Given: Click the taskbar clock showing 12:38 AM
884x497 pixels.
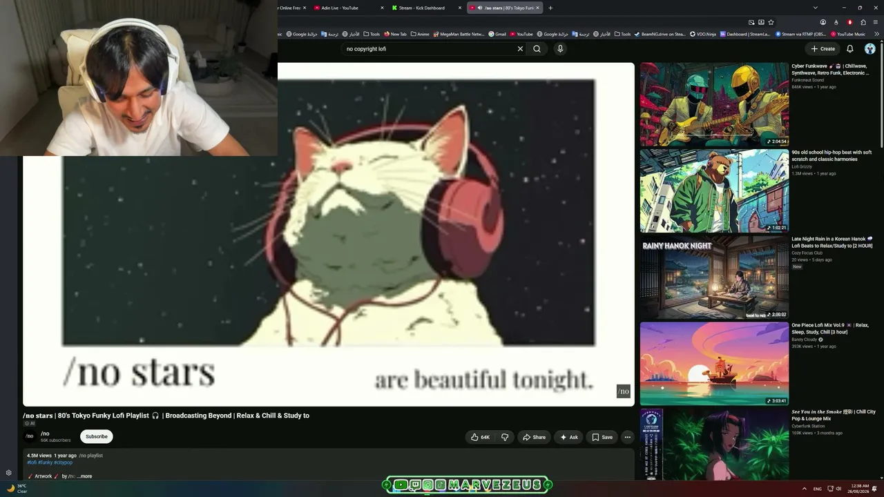Looking at the screenshot, I should click(x=860, y=489).
